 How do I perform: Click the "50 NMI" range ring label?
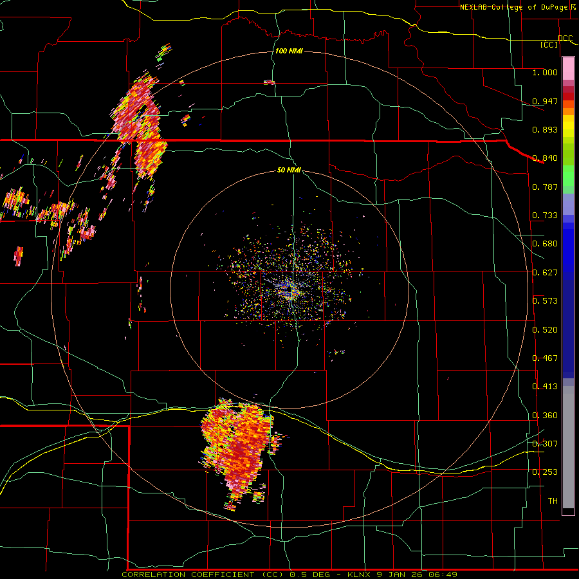click(x=289, y=170)
